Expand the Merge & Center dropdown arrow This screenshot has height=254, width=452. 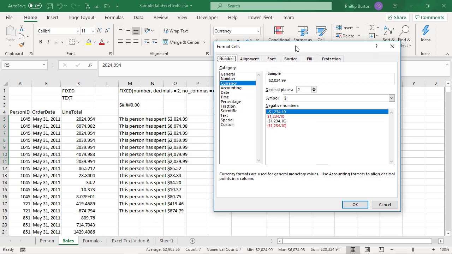point(203,42)
